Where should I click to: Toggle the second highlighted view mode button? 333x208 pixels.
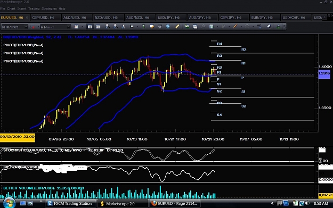98,27
